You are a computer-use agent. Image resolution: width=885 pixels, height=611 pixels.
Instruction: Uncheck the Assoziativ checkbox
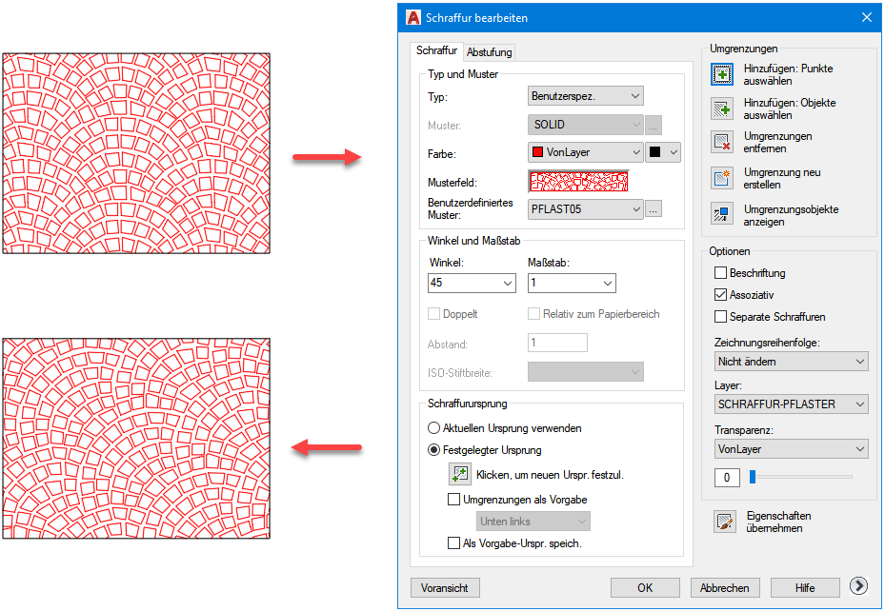pyautogui.click(x=721, y=295)
